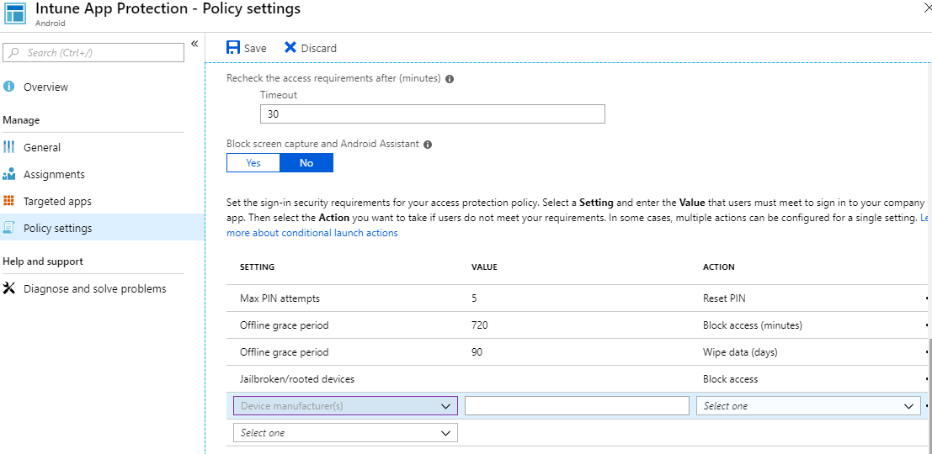Click the Timeout minutes field
The width and height of the screenshot is (932, 454).
[x=432, y=114]
